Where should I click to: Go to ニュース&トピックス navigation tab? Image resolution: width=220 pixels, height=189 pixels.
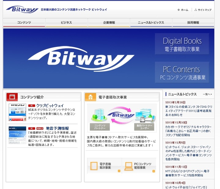coord(151,23)
